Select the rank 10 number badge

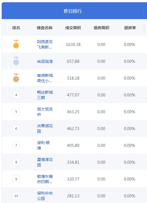[16, 196]
